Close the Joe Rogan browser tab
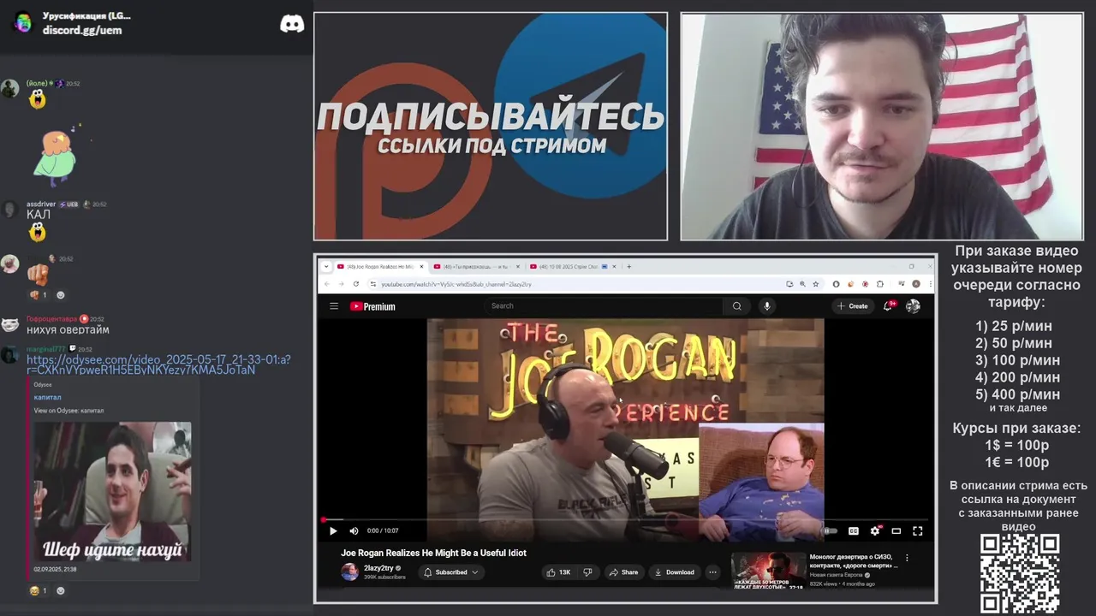This screenshot has width=1096, height=616. click(421, 266)
